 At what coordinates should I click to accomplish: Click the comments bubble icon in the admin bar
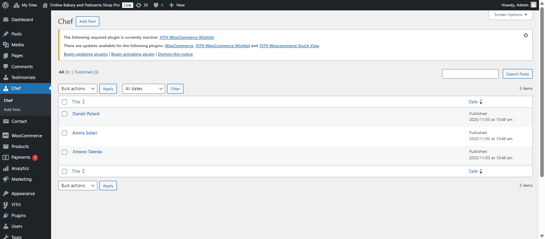(x=156, y=5)
